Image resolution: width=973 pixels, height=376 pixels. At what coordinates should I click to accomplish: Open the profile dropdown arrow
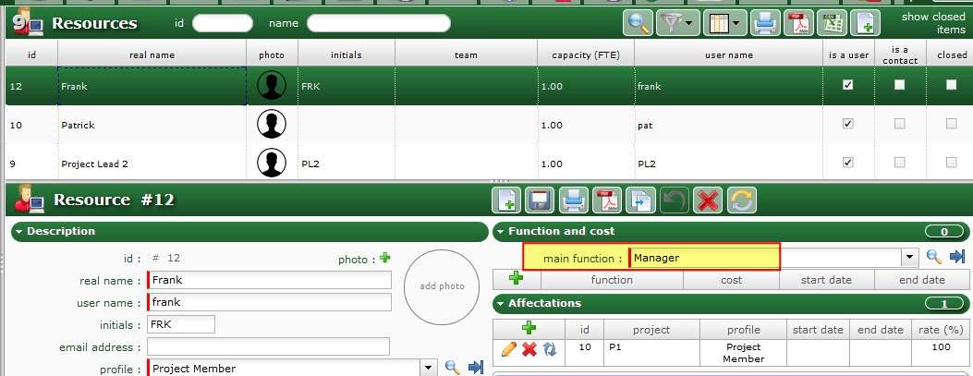428,368
